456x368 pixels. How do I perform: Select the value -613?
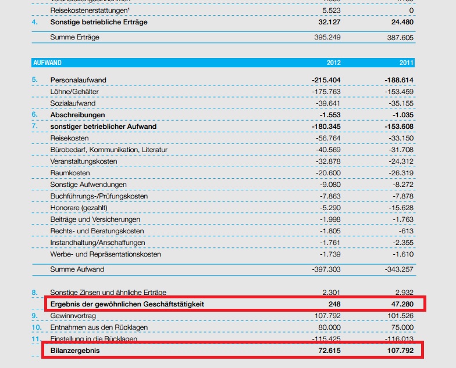406,231
